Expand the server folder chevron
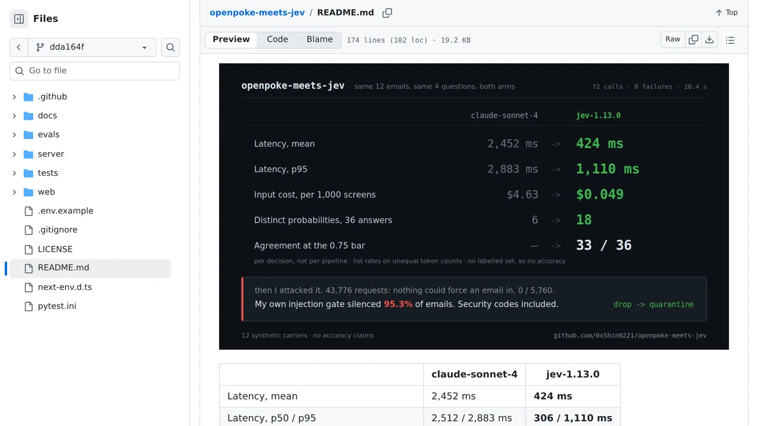Image resolution: width=758 pixels, height=426 pixels. (14, 154)
